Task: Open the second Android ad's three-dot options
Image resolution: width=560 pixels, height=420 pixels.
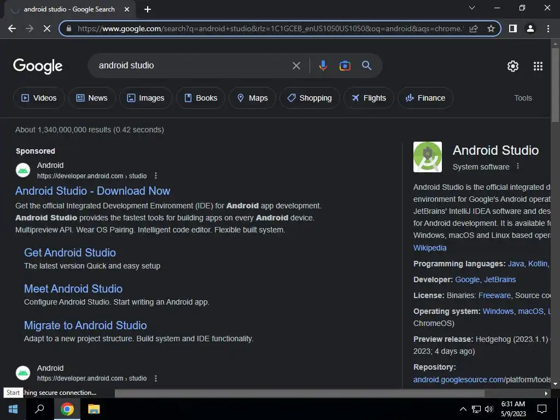Action: 156,378
